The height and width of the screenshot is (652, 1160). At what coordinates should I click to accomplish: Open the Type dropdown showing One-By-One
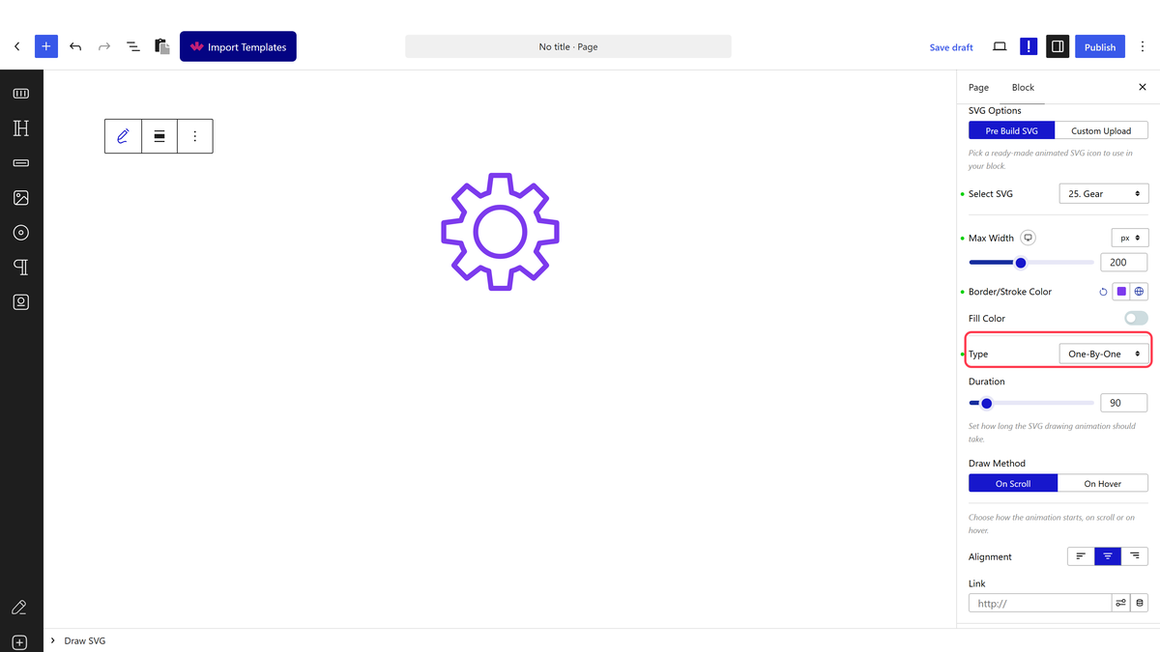(x=1104, y=354)
